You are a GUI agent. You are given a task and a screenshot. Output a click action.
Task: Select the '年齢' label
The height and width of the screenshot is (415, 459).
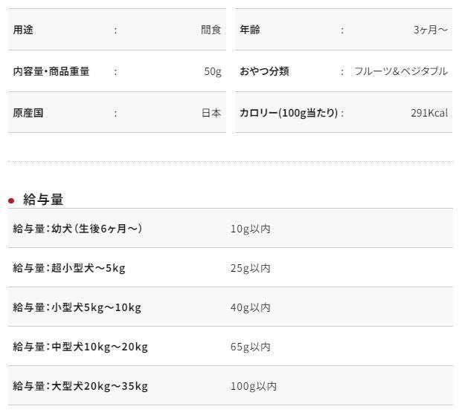point(250,30)
